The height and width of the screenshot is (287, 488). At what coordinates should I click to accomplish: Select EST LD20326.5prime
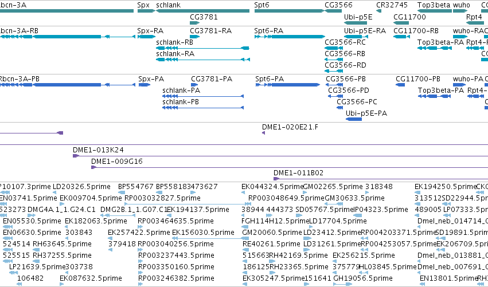(x=81, y=187)
